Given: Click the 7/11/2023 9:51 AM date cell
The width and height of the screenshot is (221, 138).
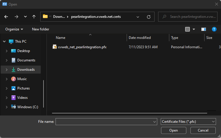Looking at the screenshot, I should [143, 47].
